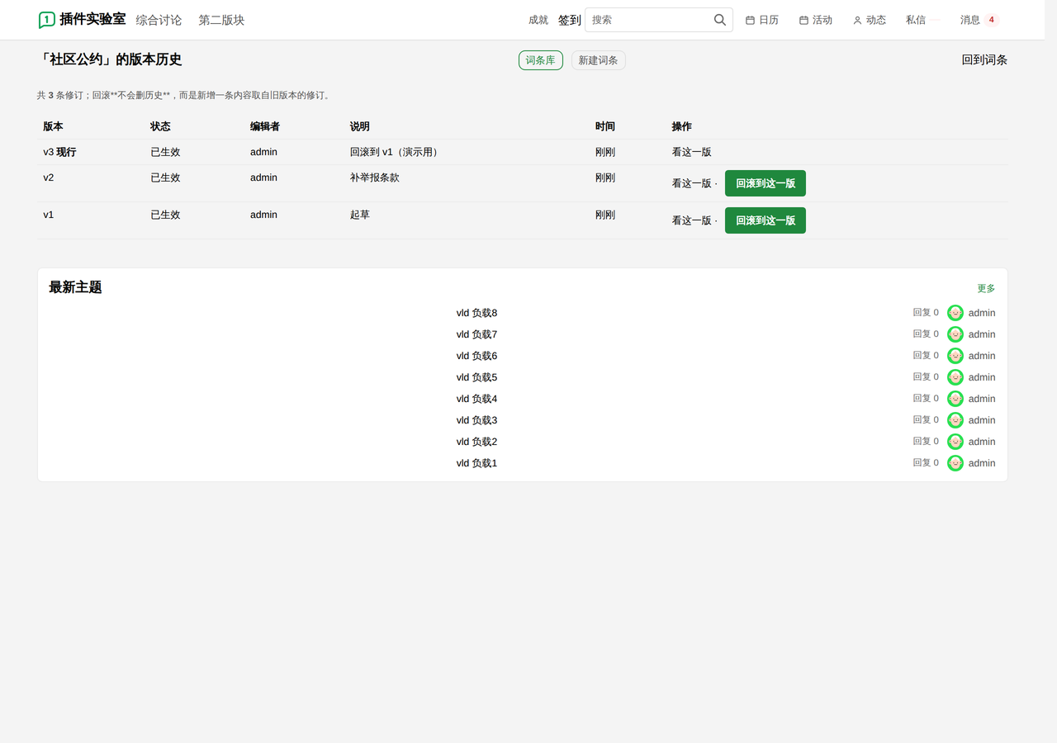Roll back to version v2

tap(765, 183)
